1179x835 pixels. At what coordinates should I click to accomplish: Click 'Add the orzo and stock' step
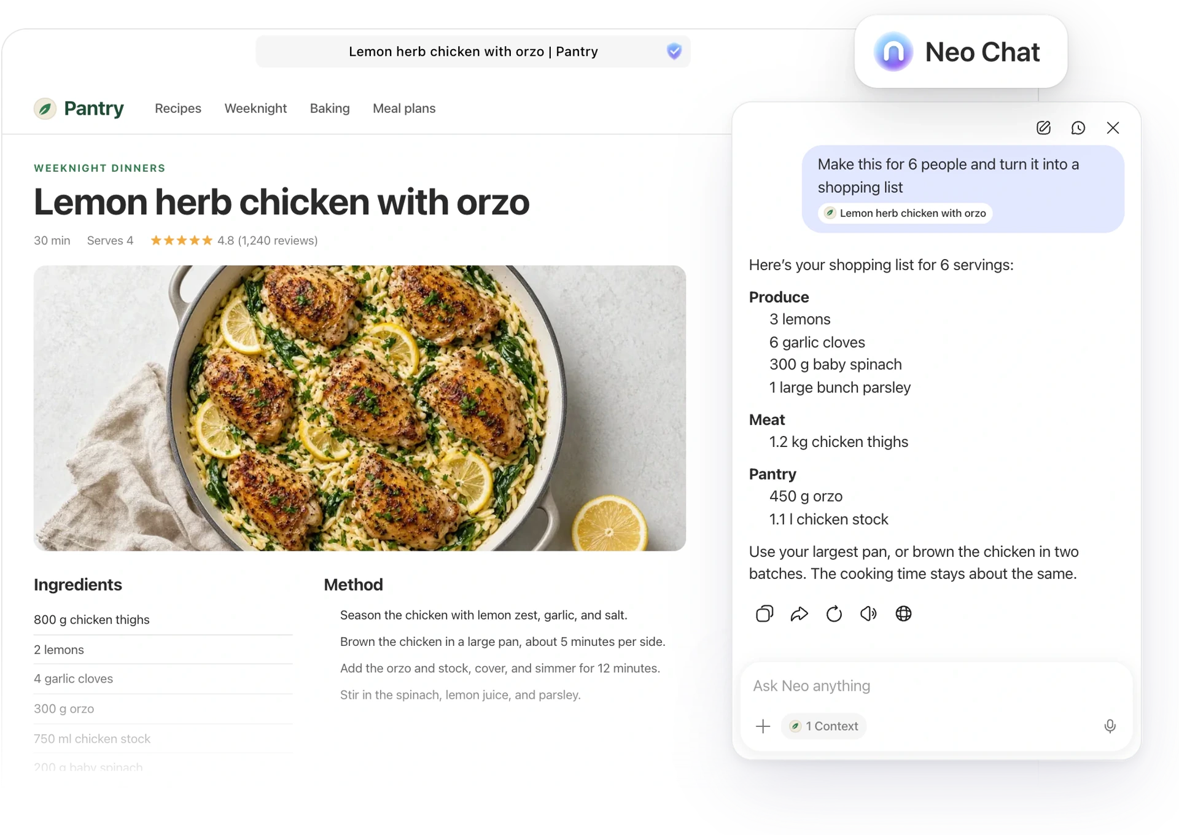pos(500,668)
